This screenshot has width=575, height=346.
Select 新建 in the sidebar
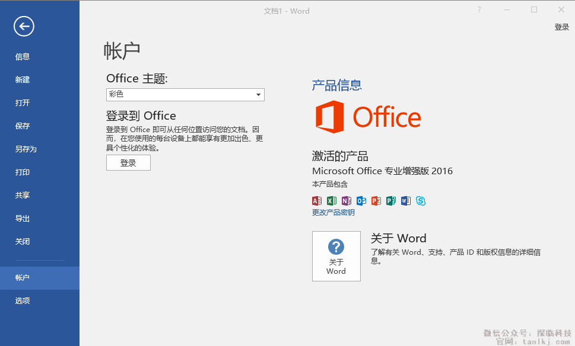[23, 80]
